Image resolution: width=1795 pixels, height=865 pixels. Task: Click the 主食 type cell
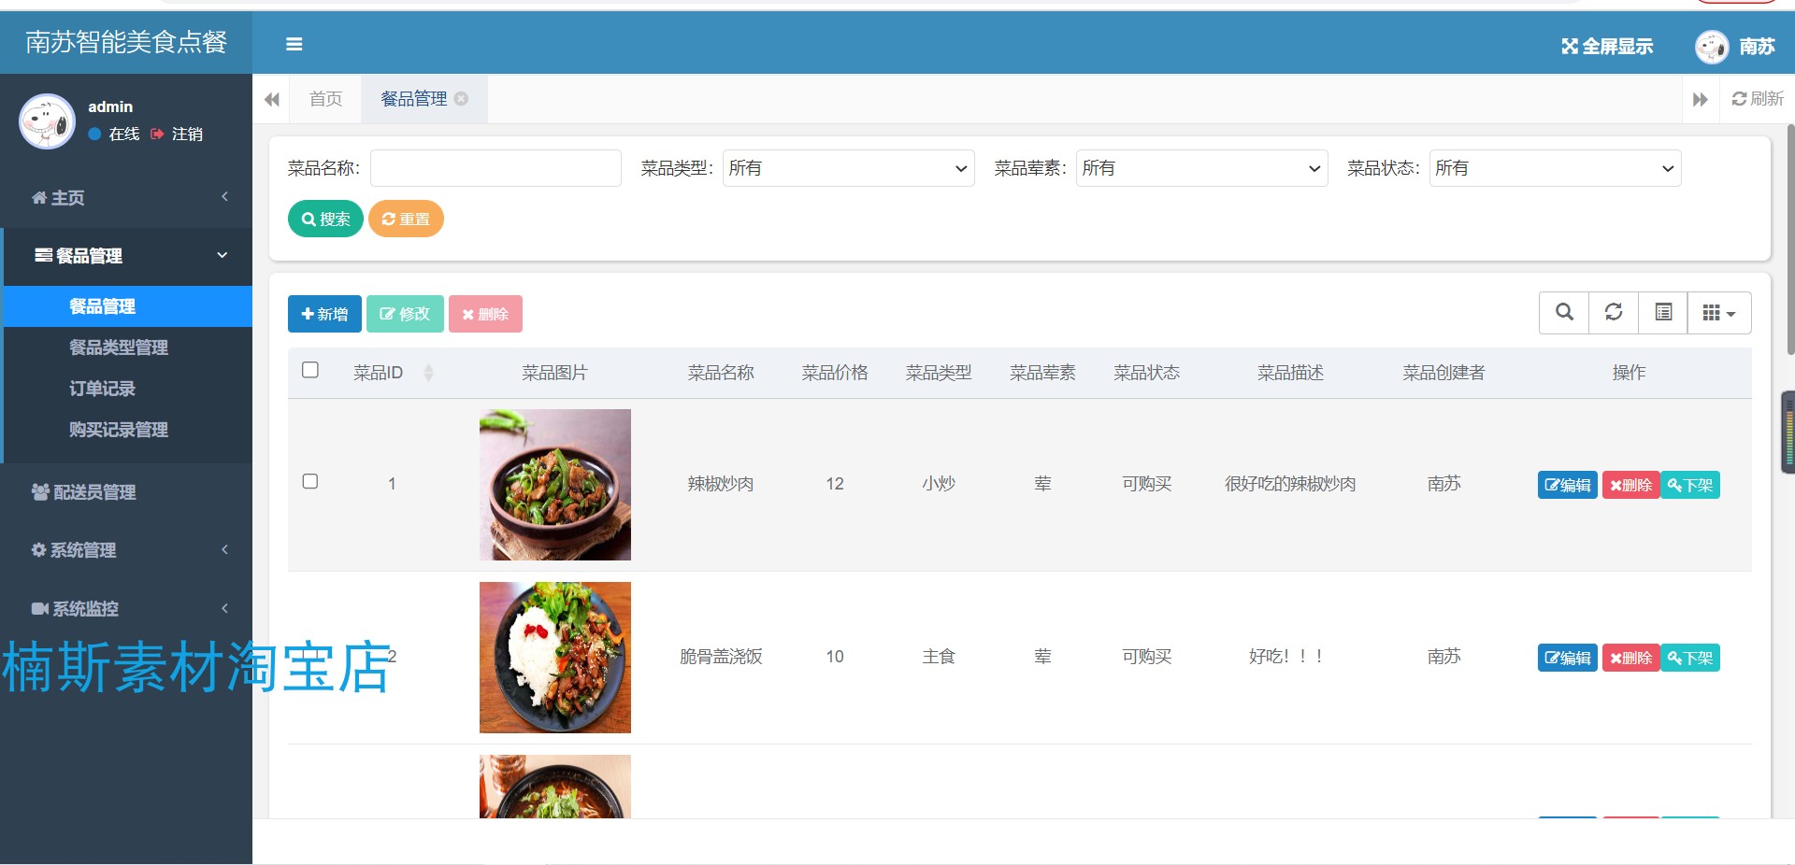point(939,657)
